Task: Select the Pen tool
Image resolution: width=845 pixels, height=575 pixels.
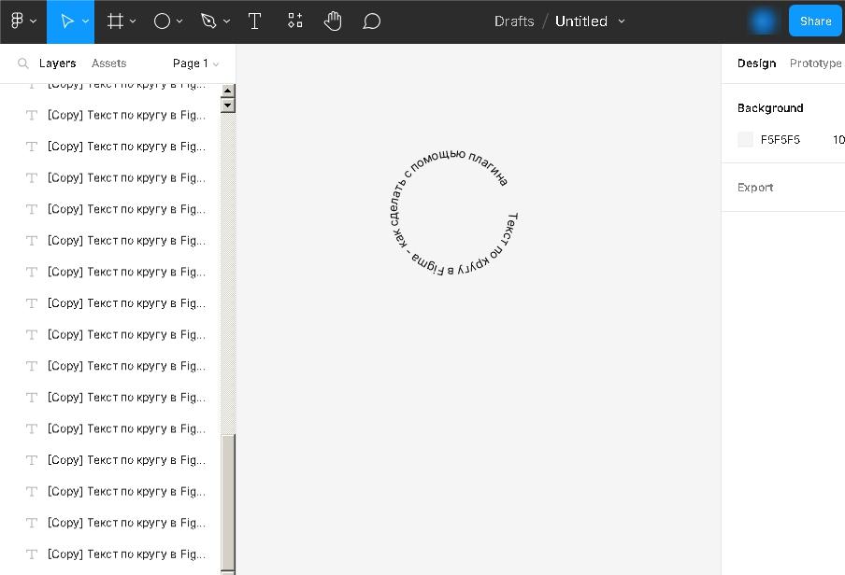Action: point(208,21)
